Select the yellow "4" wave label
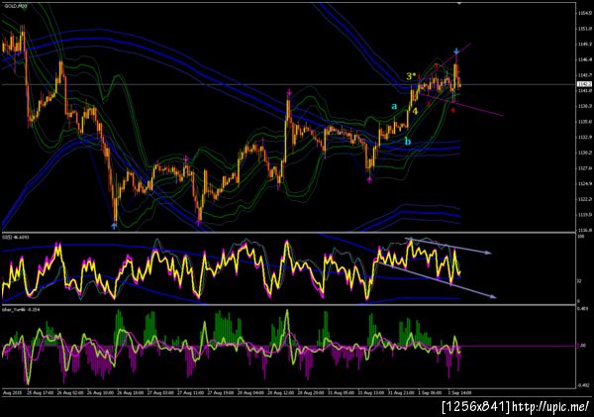The image size is (594, 417). [415, 112]
